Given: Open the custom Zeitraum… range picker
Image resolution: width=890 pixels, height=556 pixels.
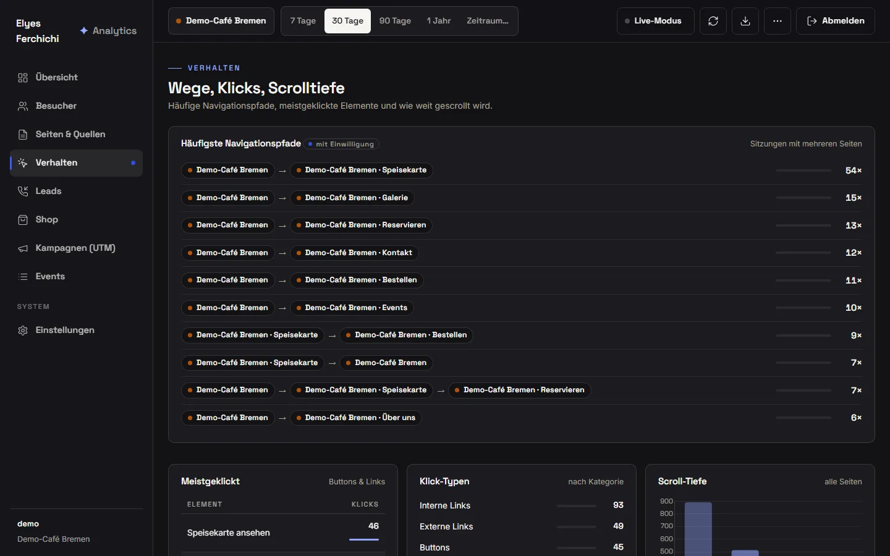Looking at the screenshot, I should click(488, 21).
